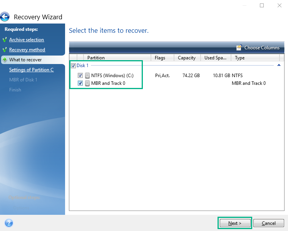Click the disk icon beside NTFS (Windows) (C:)
The height and width of the screenshot is (231, 288).
(87, 76)
